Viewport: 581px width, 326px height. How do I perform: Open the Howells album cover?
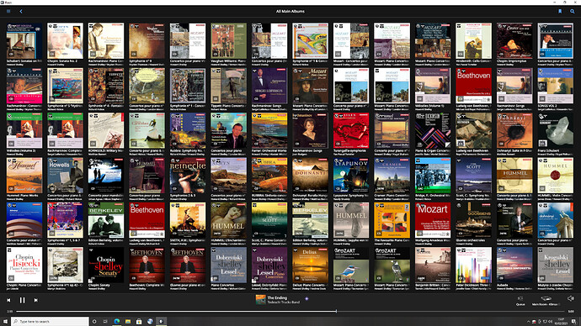coord(65,176)
